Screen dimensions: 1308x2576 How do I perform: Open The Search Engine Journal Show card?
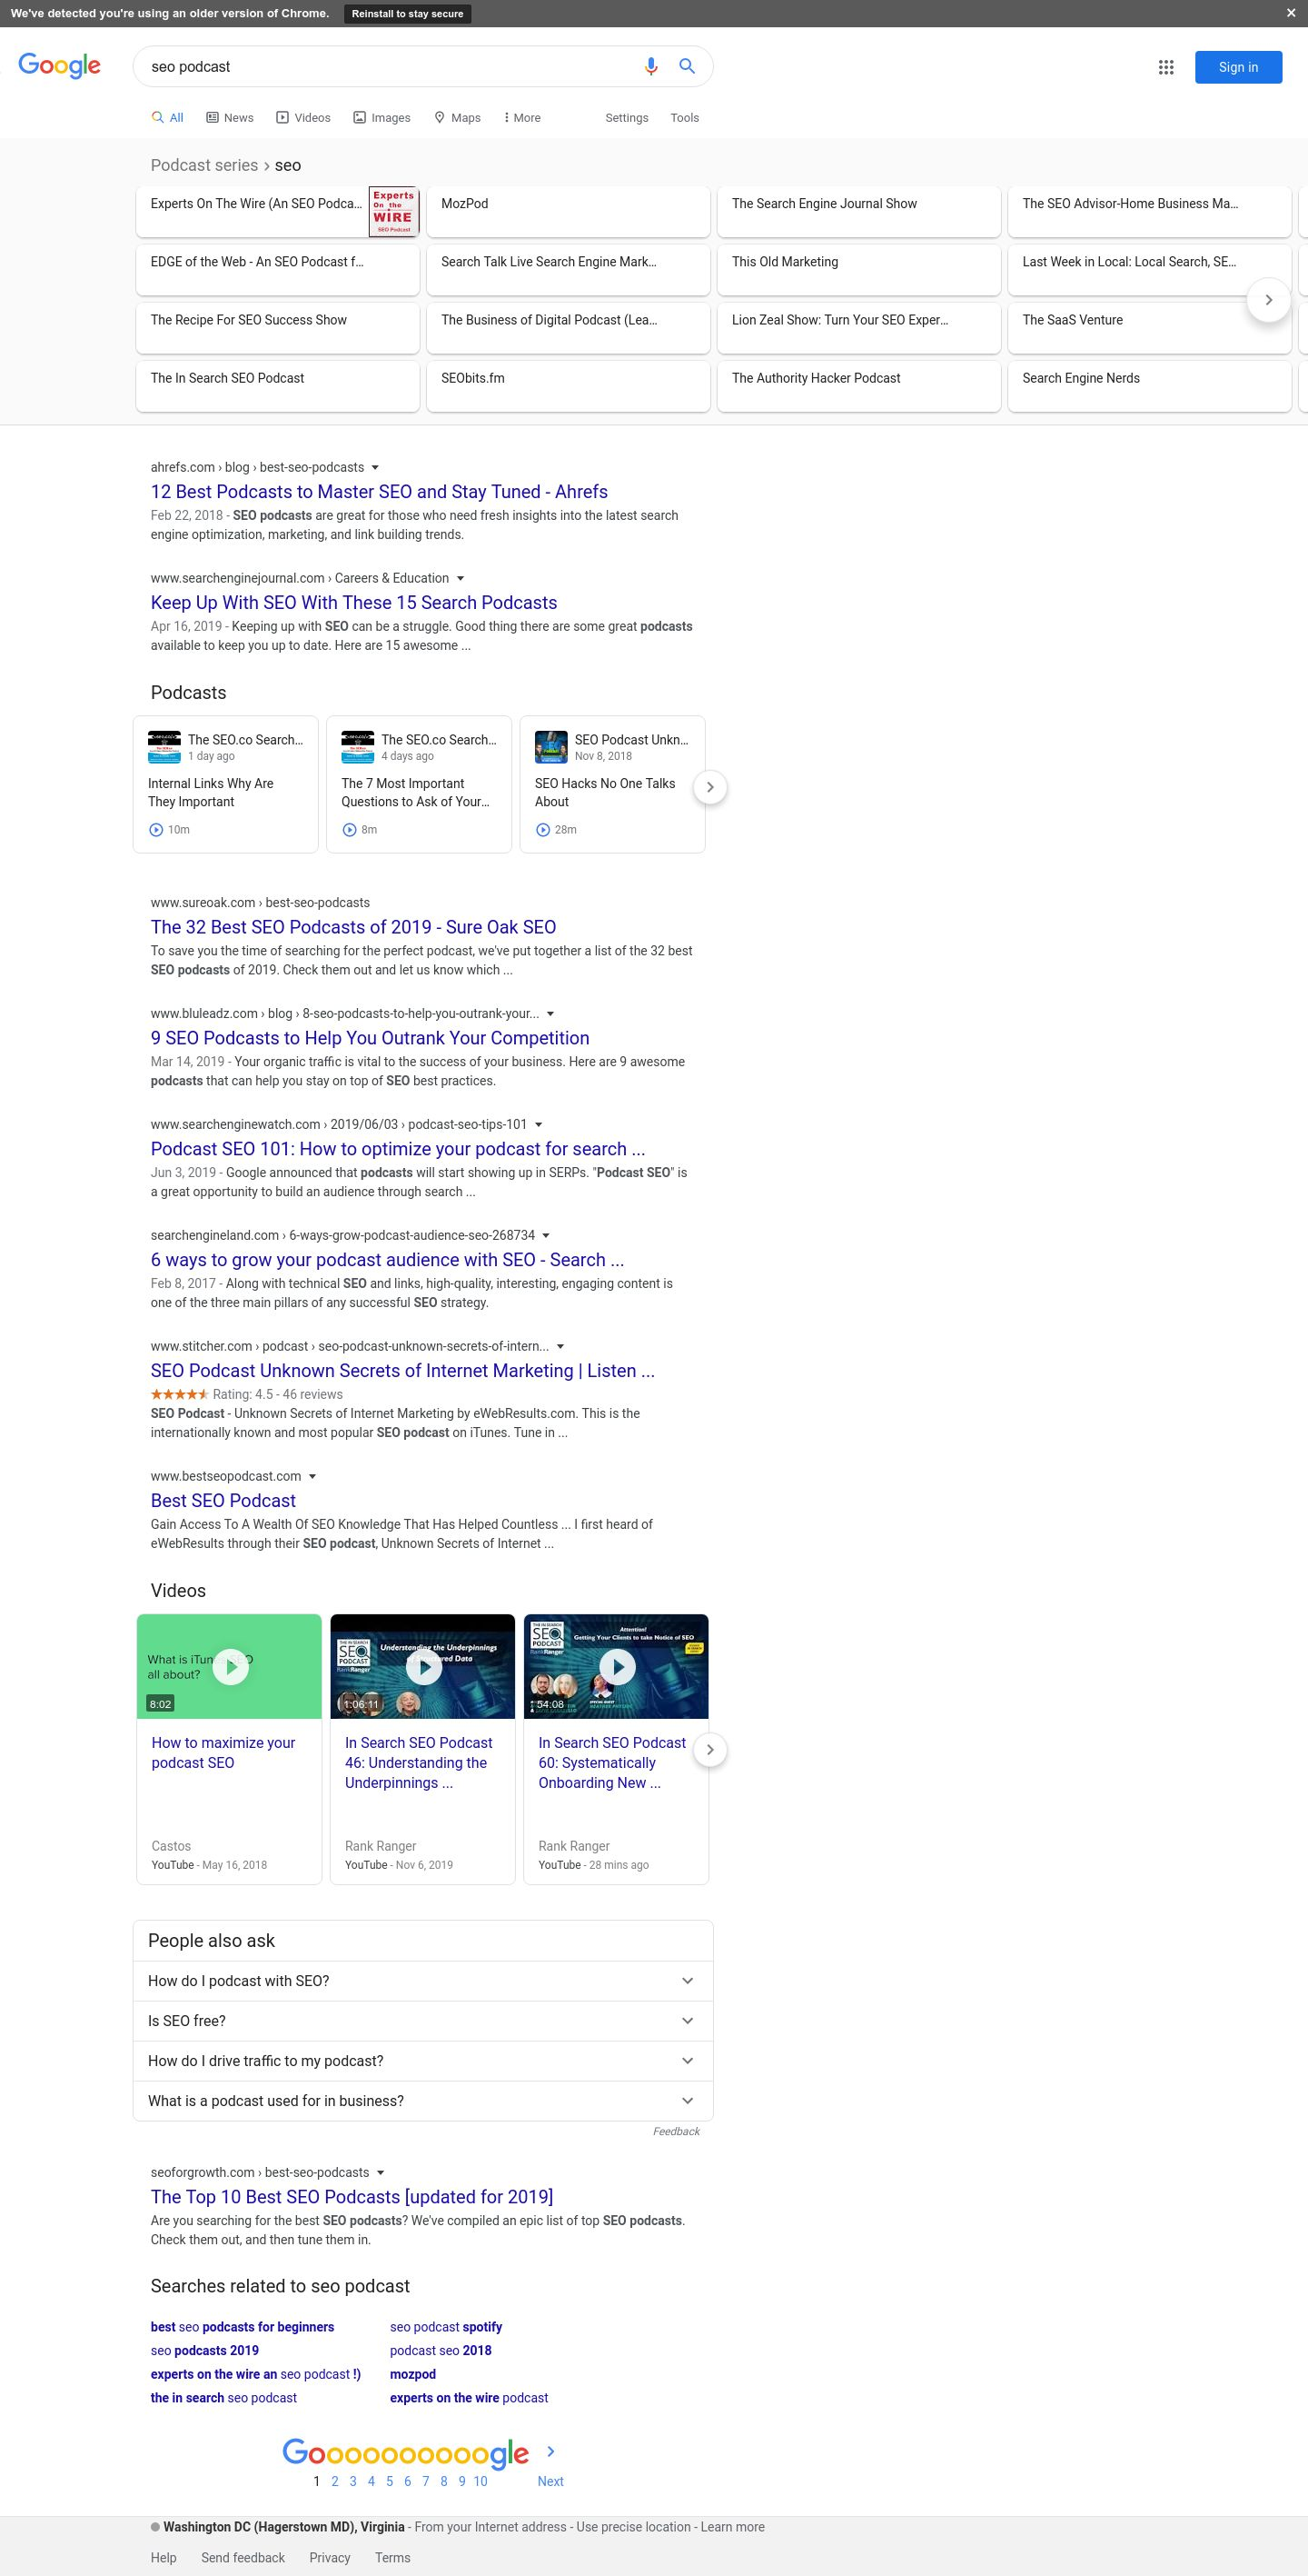click(x=858, y=211)
